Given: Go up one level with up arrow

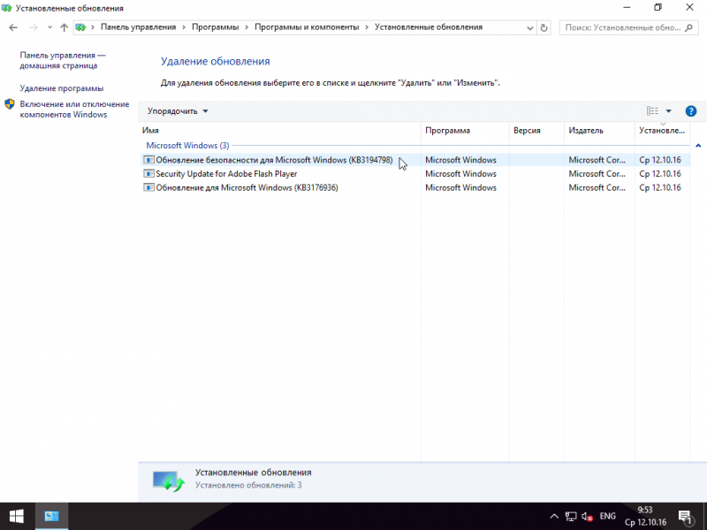Looking at the screenshot, I should point(64,27).
